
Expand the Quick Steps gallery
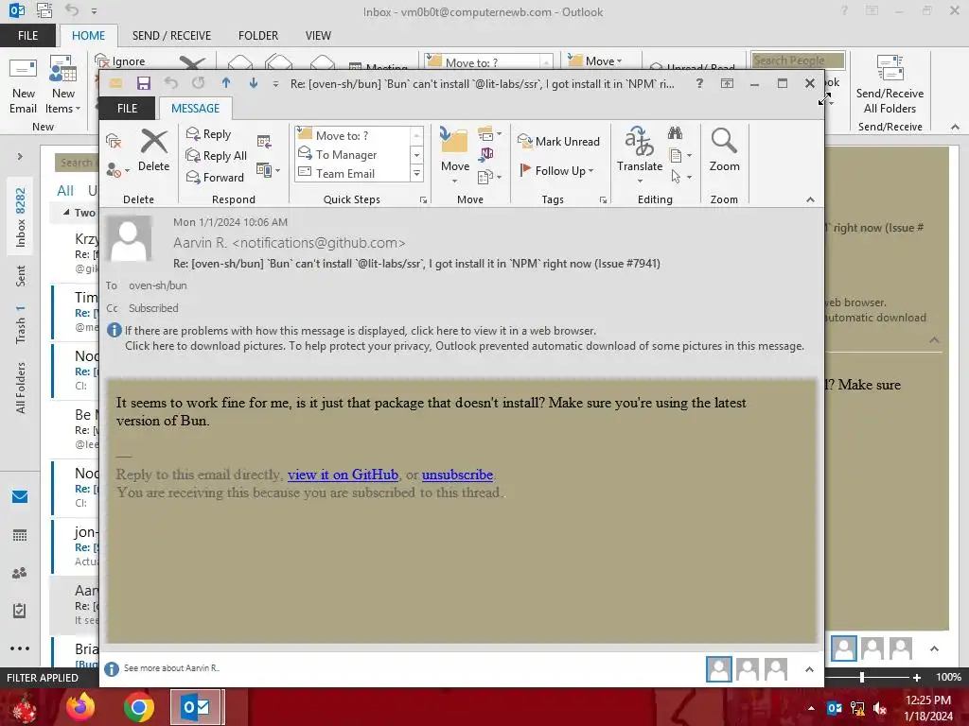tap(416, 174)
